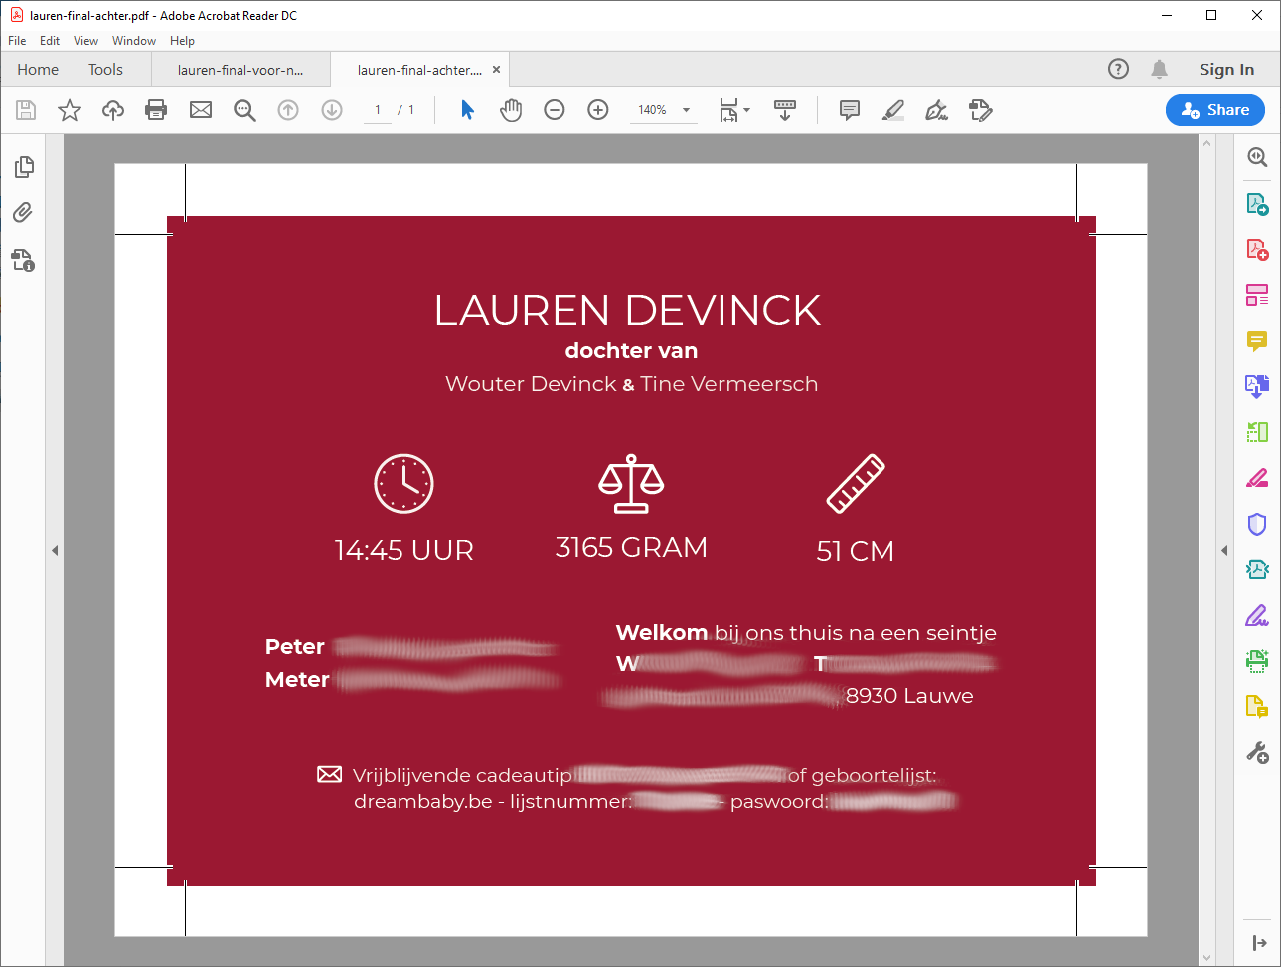The image size is (1281, 967).
Task: Close the lauren-final-achter tab
Action: coord(496,70)
